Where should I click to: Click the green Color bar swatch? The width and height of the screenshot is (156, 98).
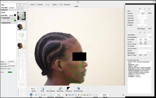[x=10, y=72]
